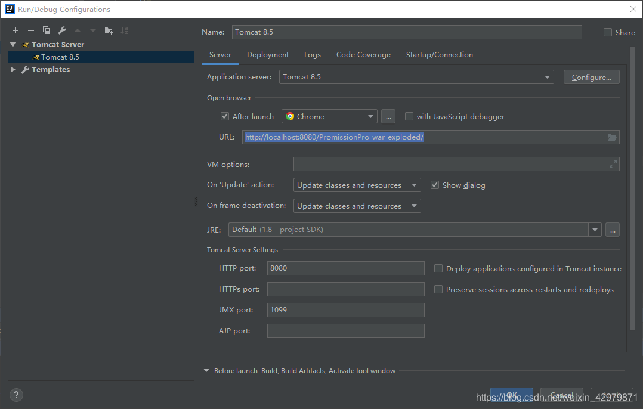This screenshot has height=409, width=643.
Task: Move configuration down with the arrow icon
Action: 93,30
